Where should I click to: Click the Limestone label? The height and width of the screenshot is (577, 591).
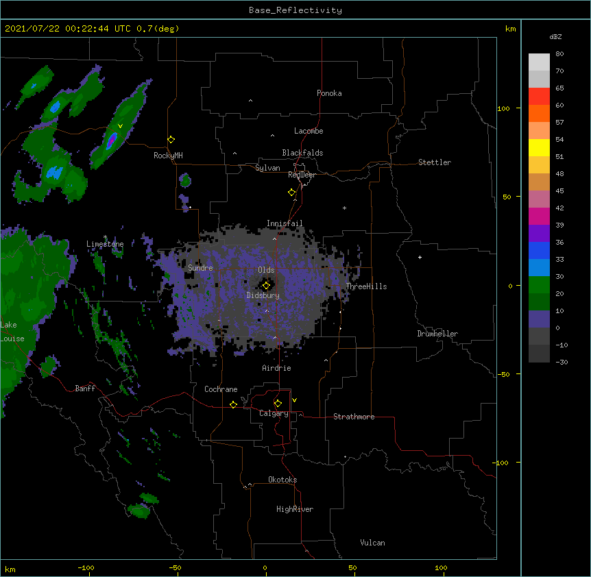click(x=105, y=244)
